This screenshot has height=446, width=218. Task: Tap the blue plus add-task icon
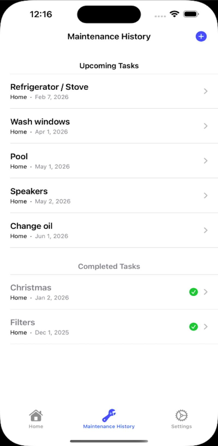pyautogui.click(x=201, y=37)
